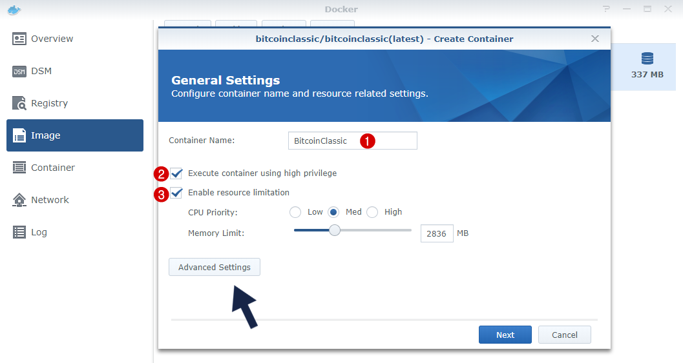Select the Image menu item
This screenshot has width=683, height=363.
(x=75, y=135)
